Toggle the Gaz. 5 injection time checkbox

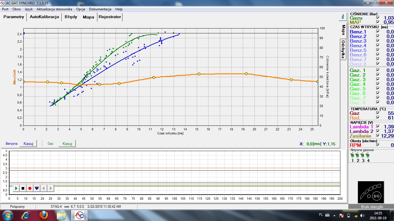(x=378, y=89)
